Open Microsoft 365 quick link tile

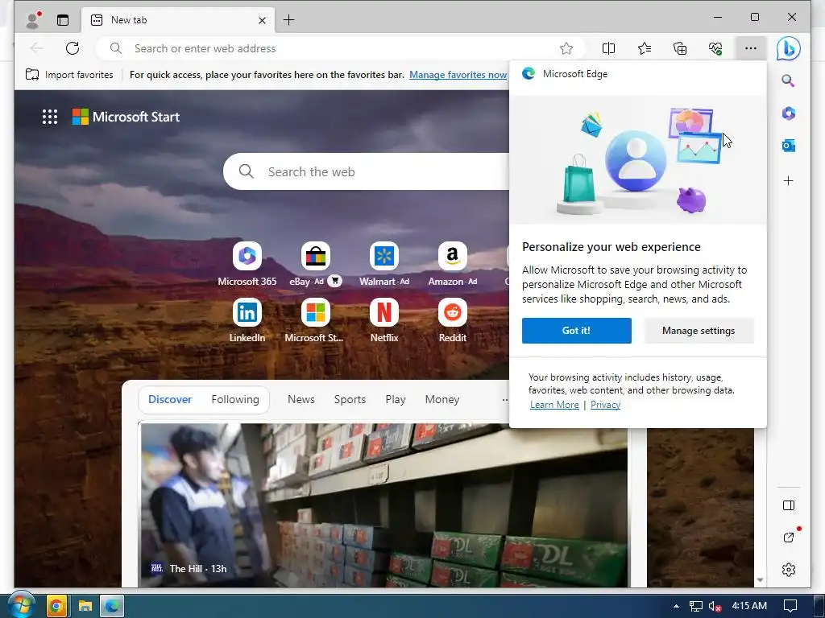click(x=247, y=264)
